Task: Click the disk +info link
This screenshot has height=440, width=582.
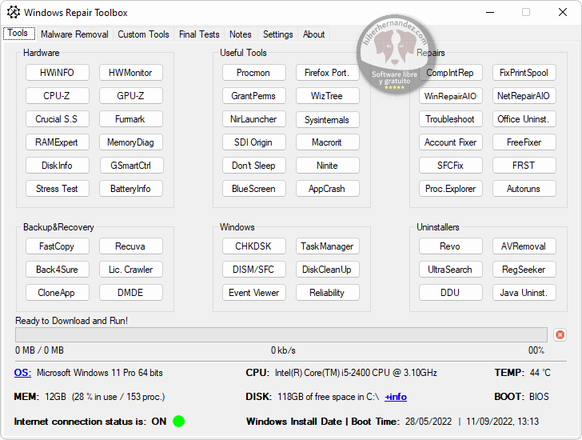Action: (396, 397)
